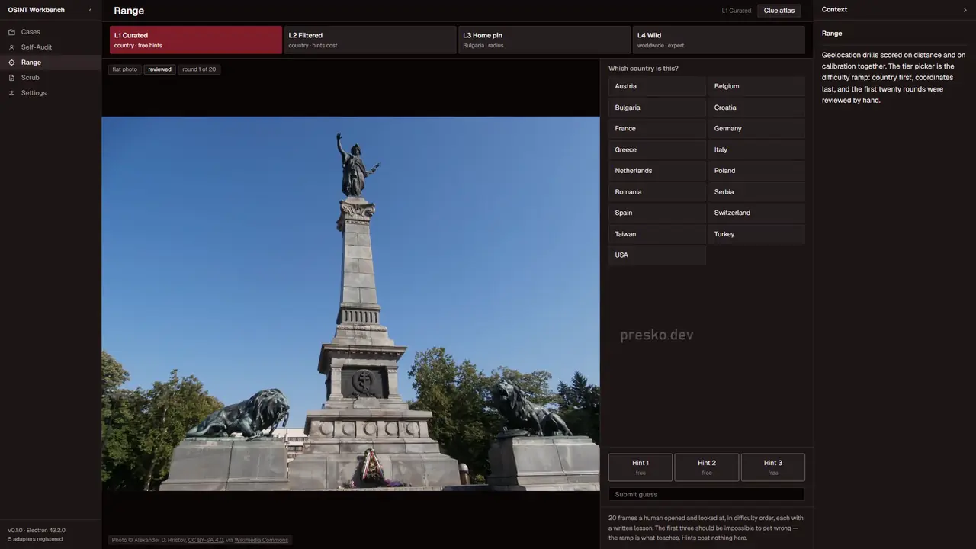This screenshot has width=976, height=549.
Task: Select the Netherlands option
Action: tap(657, 171)
